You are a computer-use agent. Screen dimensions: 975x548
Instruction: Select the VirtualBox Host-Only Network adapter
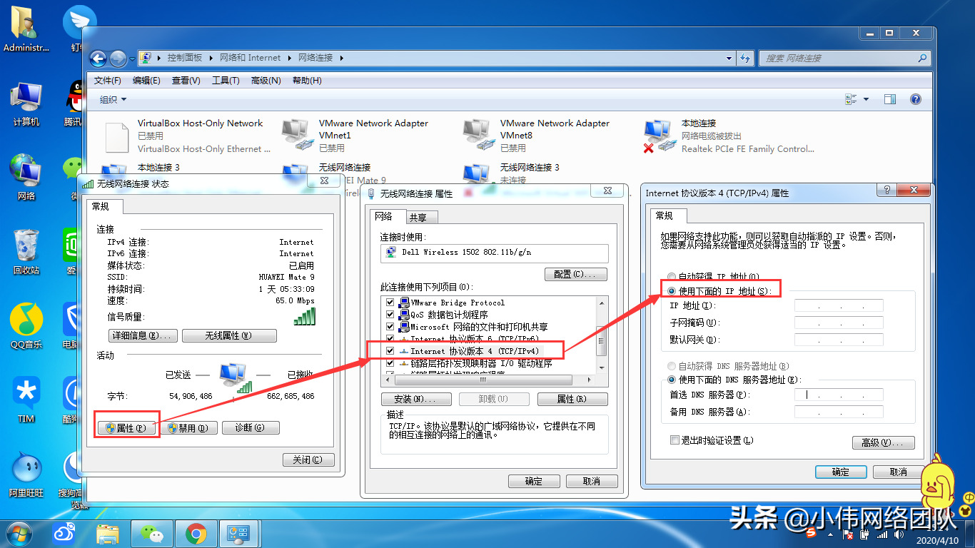(x=187, y=136)
